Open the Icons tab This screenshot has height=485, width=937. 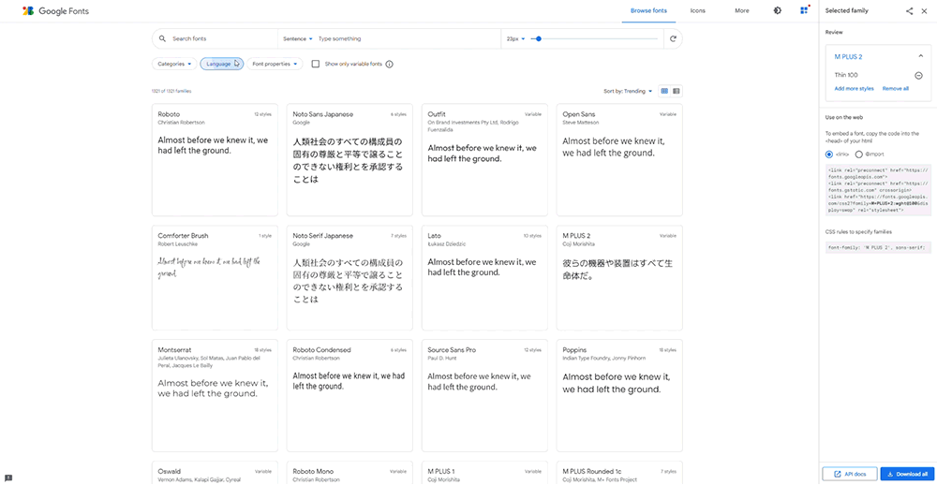pyautogui.click(x=697, y=10)
